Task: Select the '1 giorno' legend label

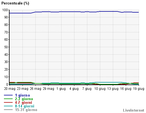Action: pos(22,95)
